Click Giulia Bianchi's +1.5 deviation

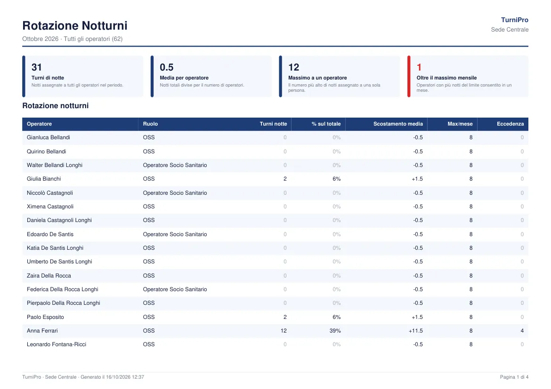[x=417, y=179]
